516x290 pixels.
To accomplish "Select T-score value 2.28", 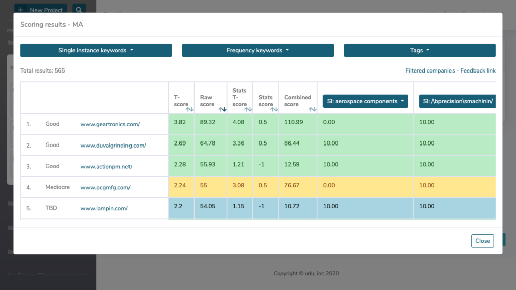I will (180, 165).
